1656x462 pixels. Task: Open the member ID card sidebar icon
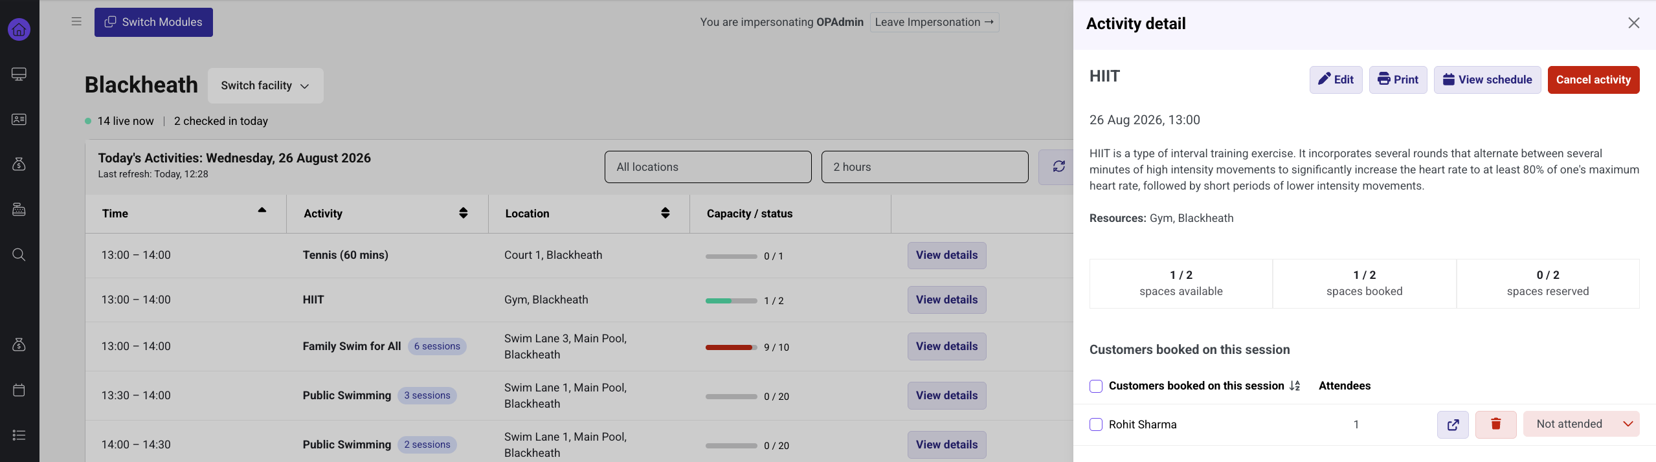(19, 119)
